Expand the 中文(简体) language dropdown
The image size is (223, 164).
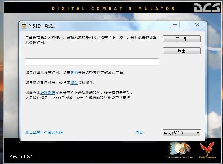[x=182, y=133]
